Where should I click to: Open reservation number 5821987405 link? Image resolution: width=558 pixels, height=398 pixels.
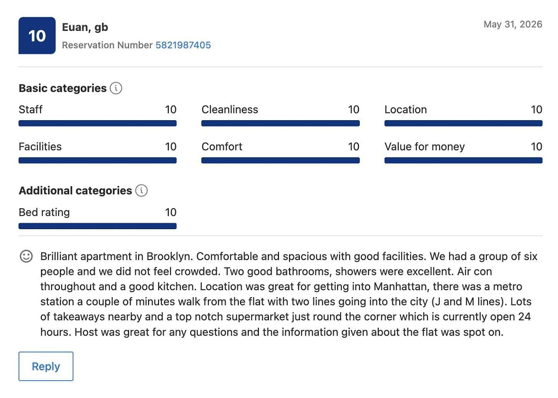click(x=183, y=45)
